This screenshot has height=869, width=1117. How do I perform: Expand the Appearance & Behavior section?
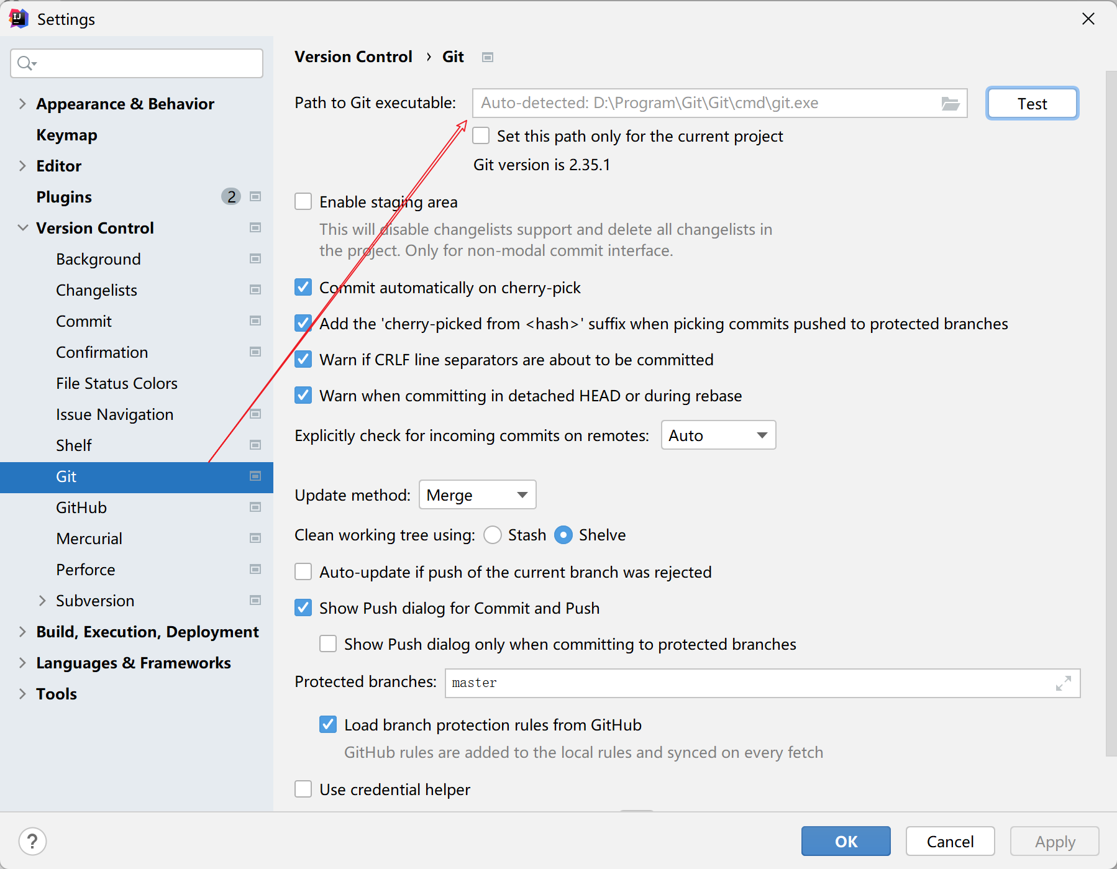tap(22, 104)
